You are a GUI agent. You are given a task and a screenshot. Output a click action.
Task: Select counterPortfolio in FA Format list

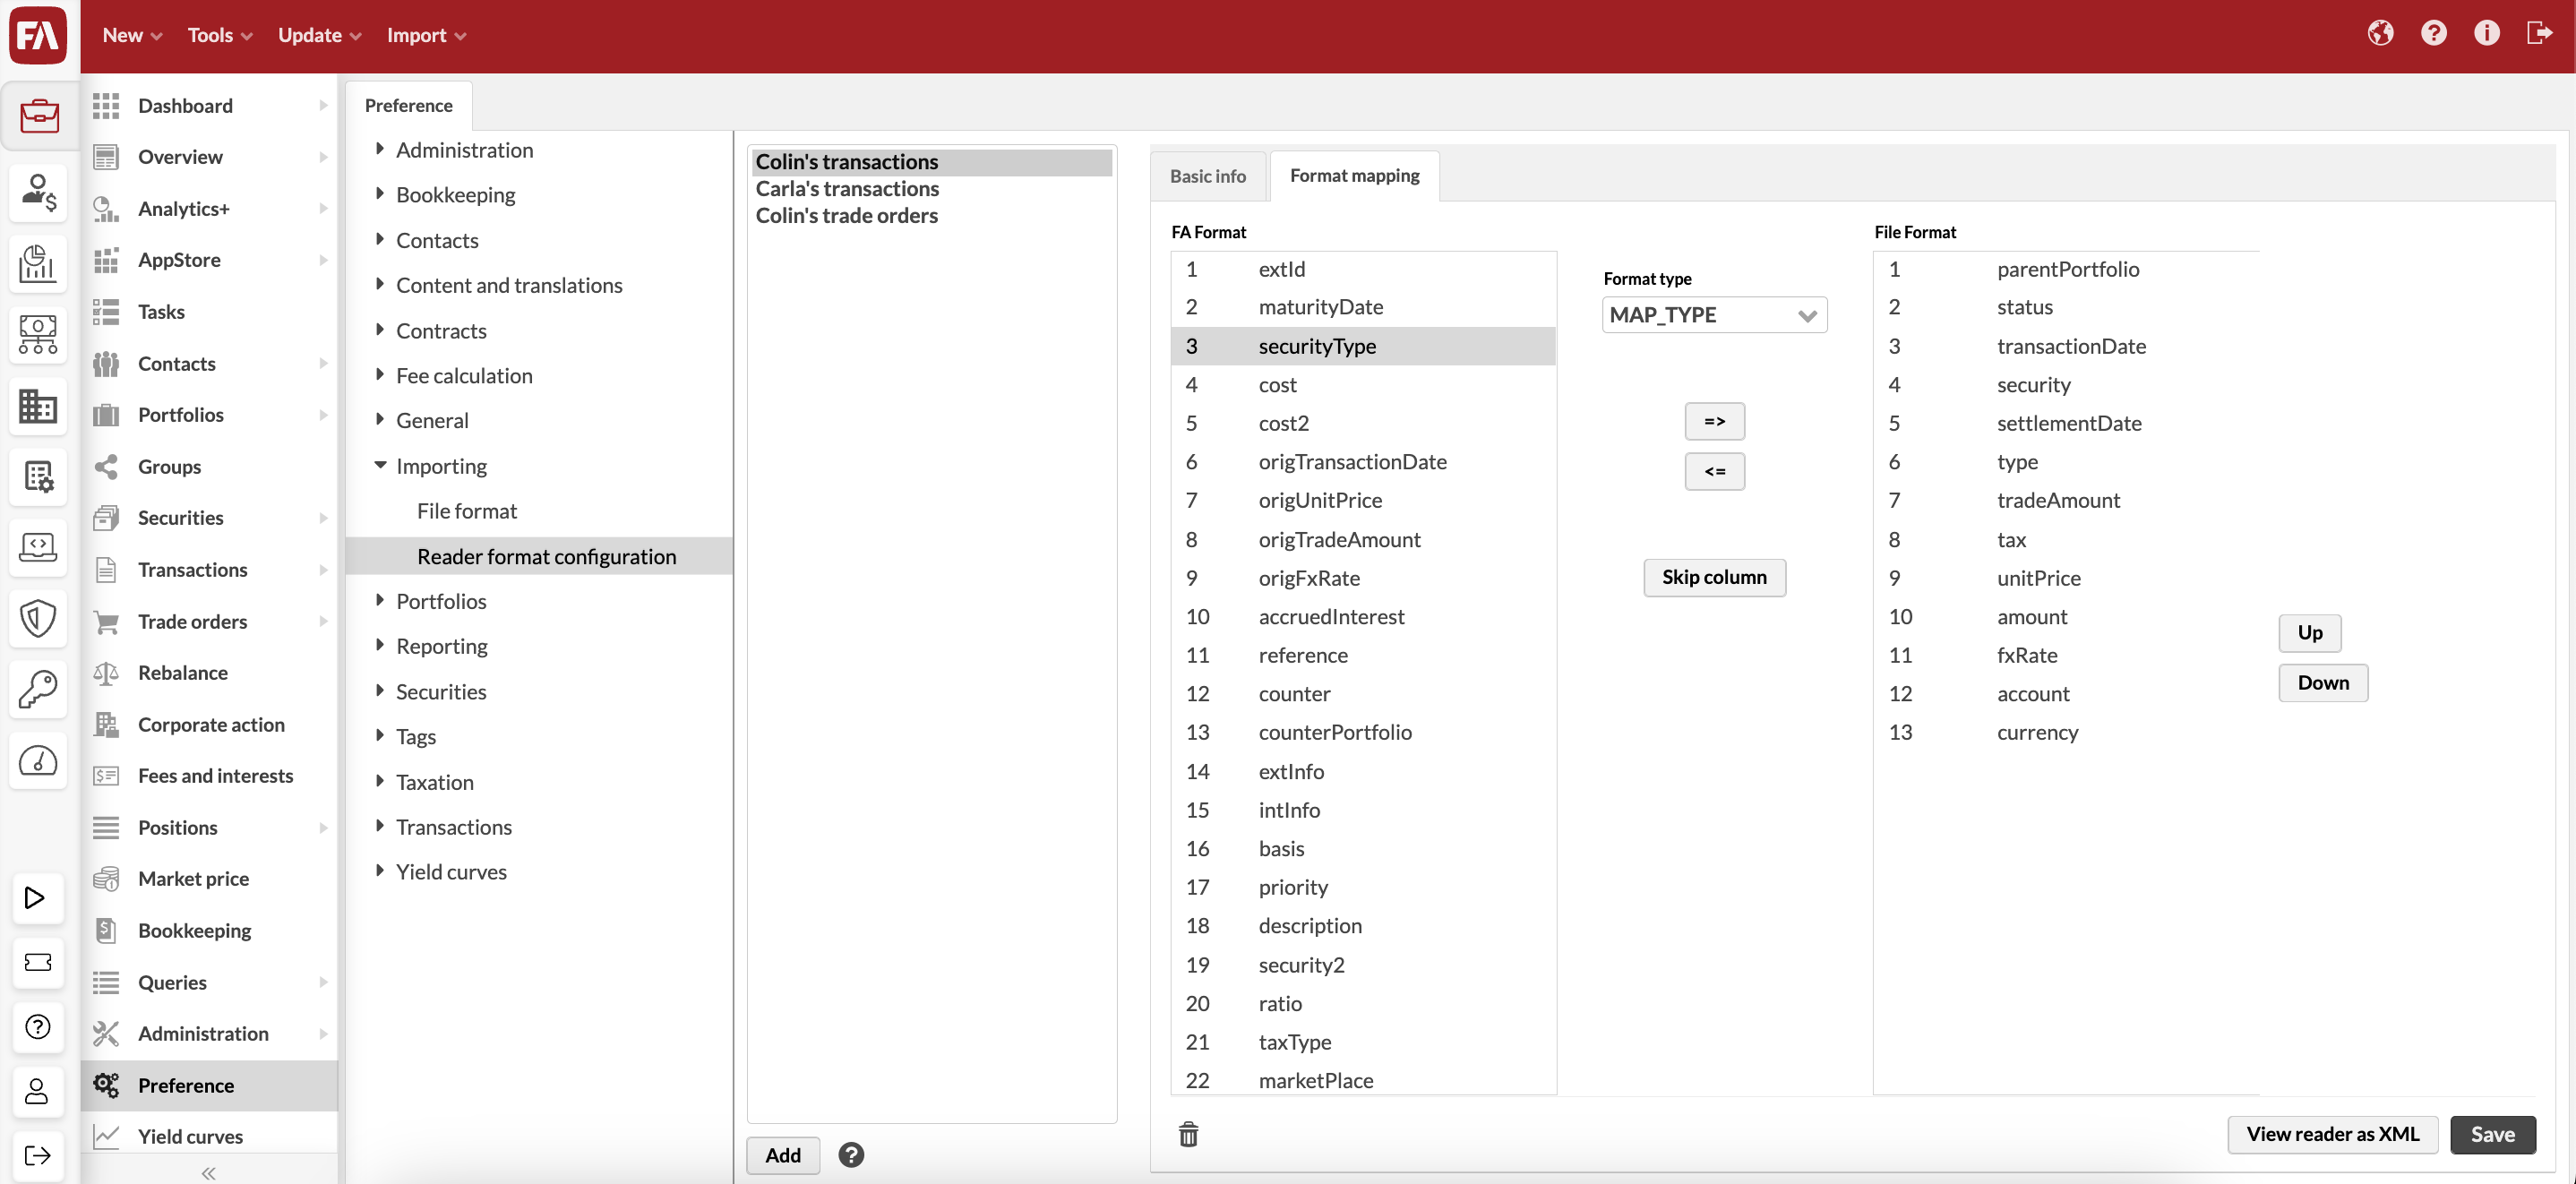(1363, 732)
